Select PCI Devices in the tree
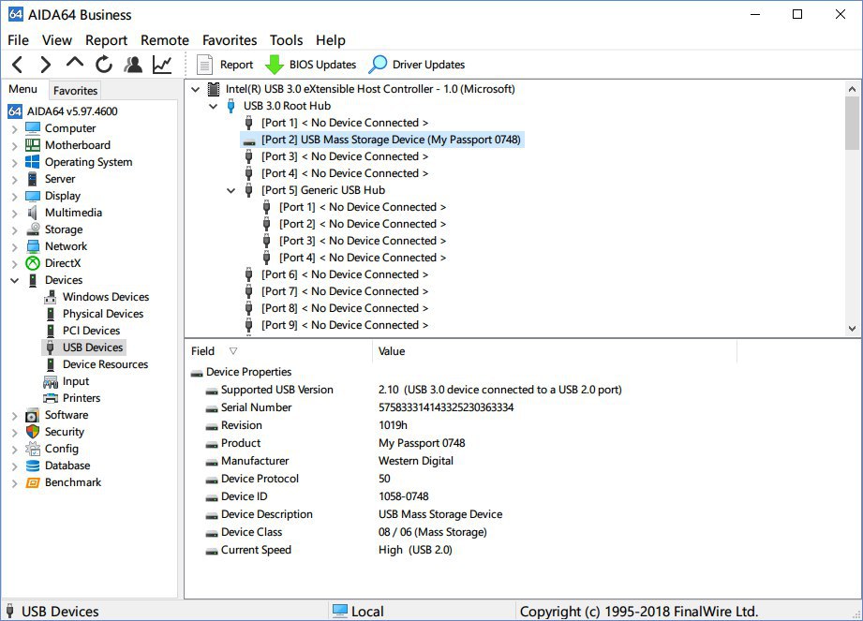Image resolution: width=863 pixels, height=621 pixels. tap(92, 331)
